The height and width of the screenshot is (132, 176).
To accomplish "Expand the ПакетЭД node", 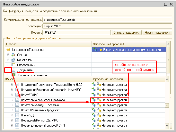I will pyautogui.click(x=12, y=115).
